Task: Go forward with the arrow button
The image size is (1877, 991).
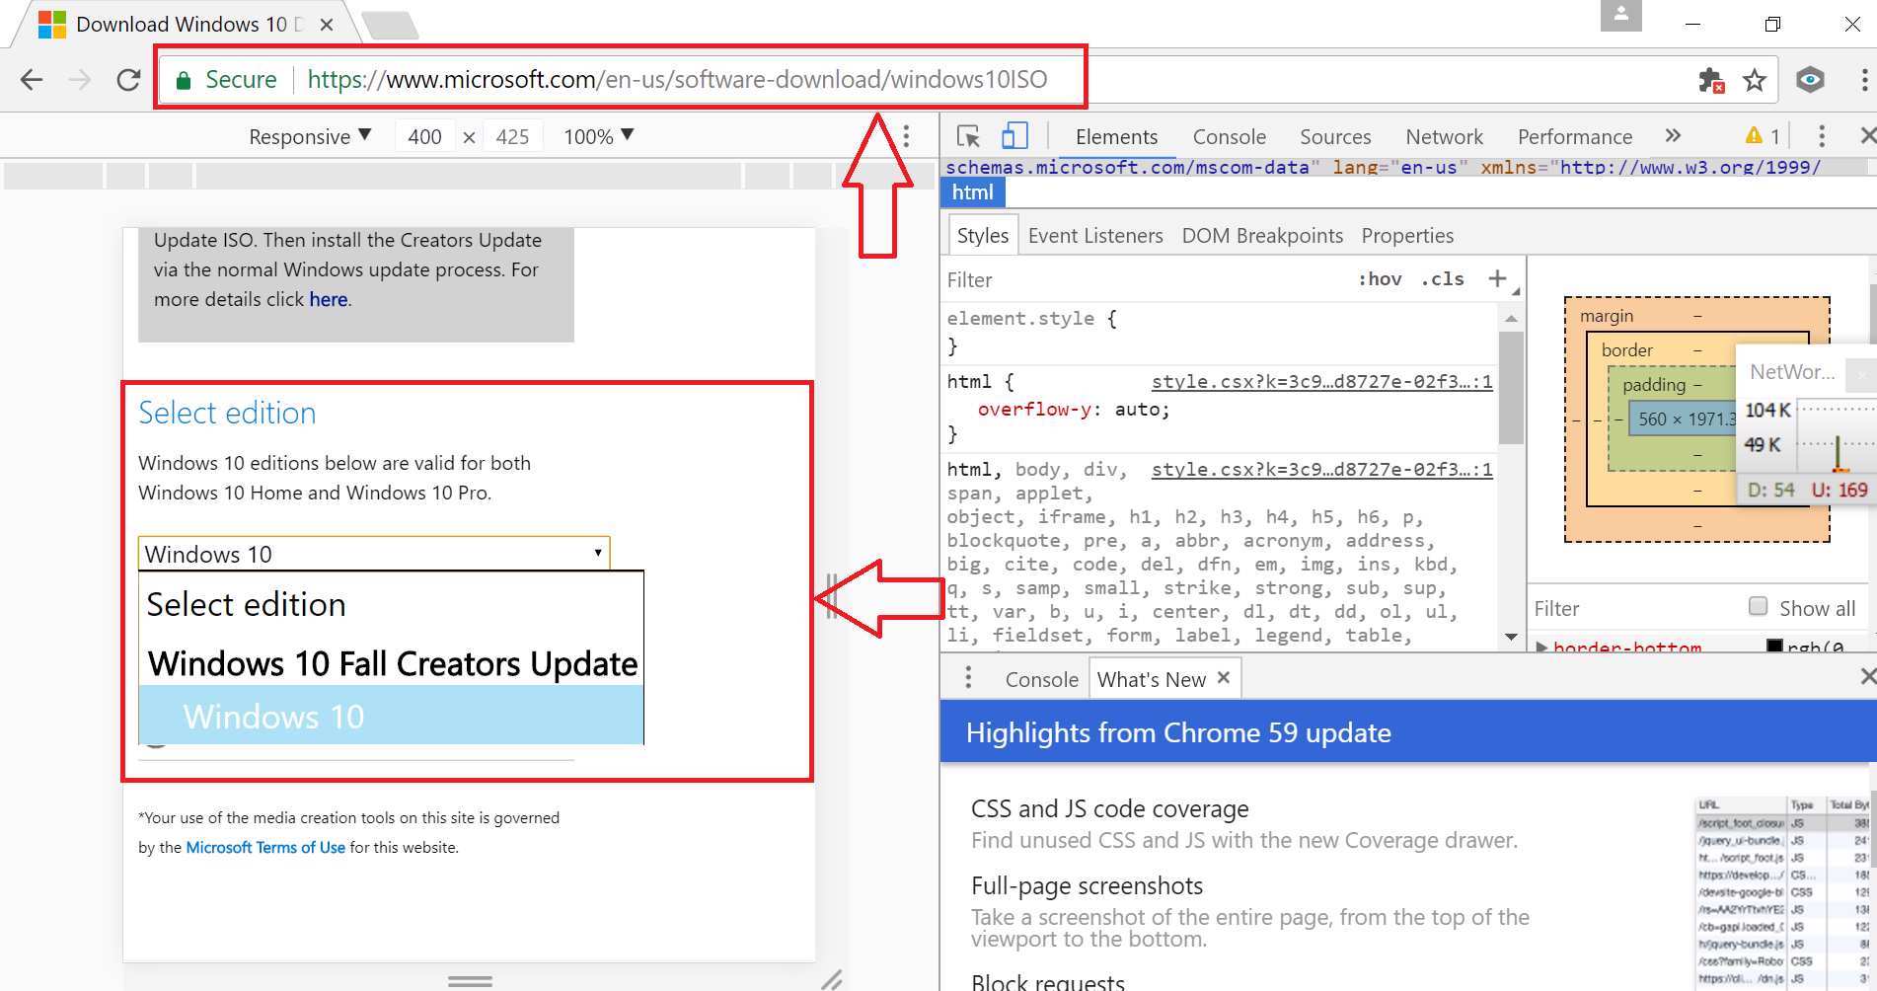Action: click(x=80, y=80)
